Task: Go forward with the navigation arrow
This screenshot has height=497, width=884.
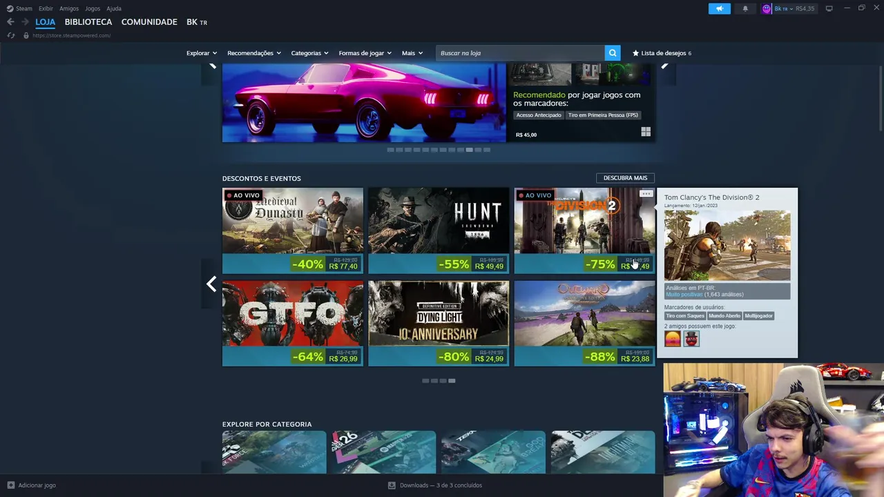Action: (25, 22)
